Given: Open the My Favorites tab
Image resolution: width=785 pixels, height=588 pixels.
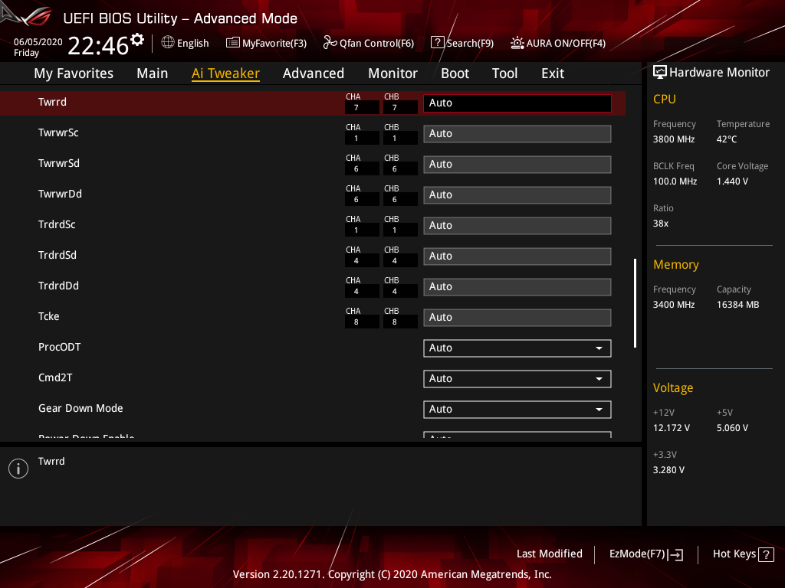Looking at the screenshot, I should [x=74, y=73].
